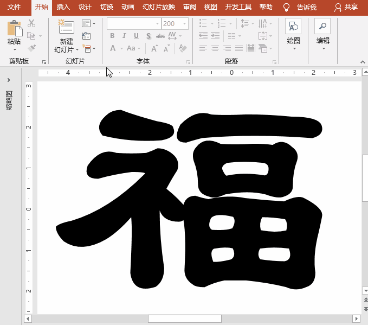Image resolution: width=368 pixels, height=325 pixels.
Task: Open the character spacing AV dropdown
Action: coord(175,36)
